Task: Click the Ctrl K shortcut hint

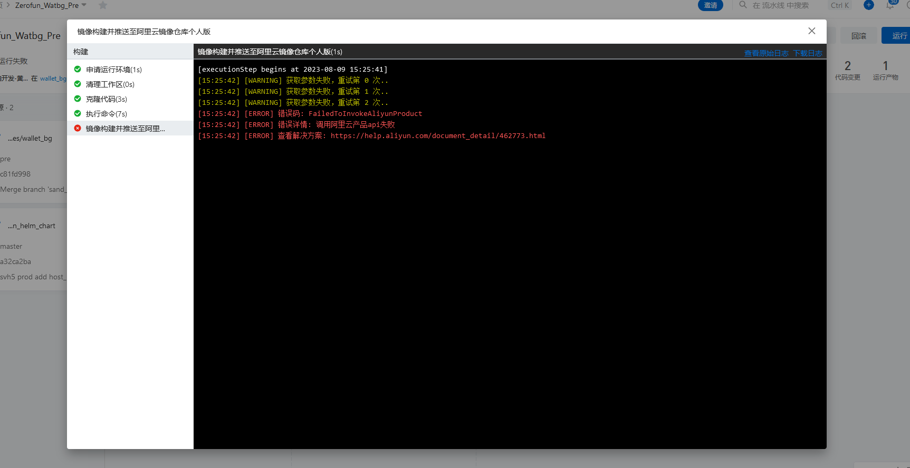Action: coord(840,5)
